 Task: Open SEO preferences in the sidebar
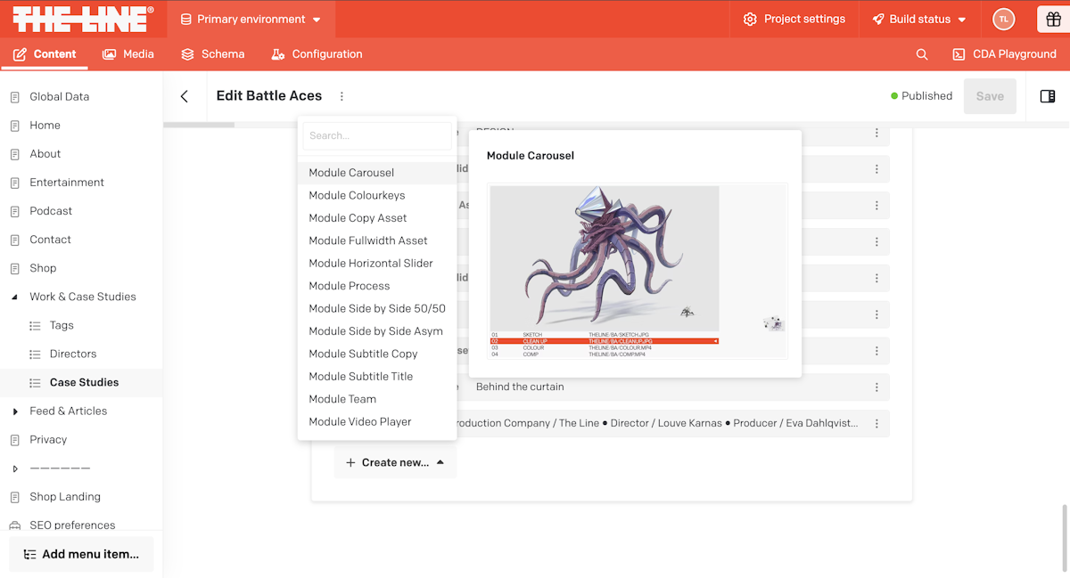pos(72,525)
